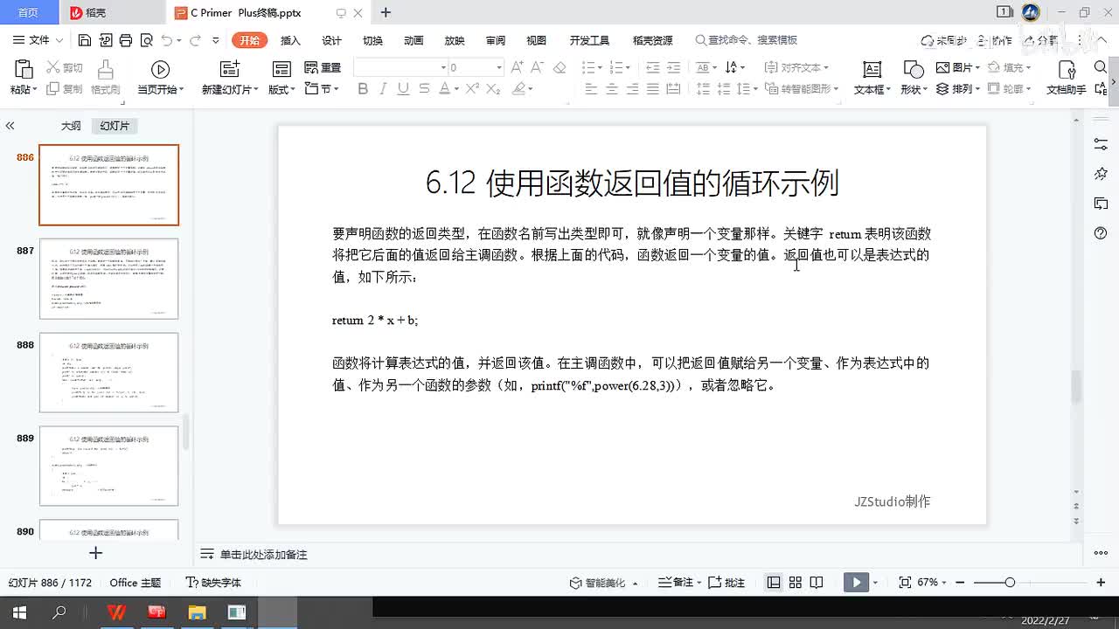Click the Paste (粘贴) clipboard icon
The width and height of the screenshot is (1119, 629).
[24, 70]
